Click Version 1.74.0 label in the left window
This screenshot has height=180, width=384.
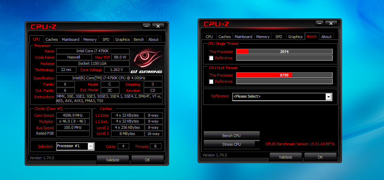coord(42,158)
